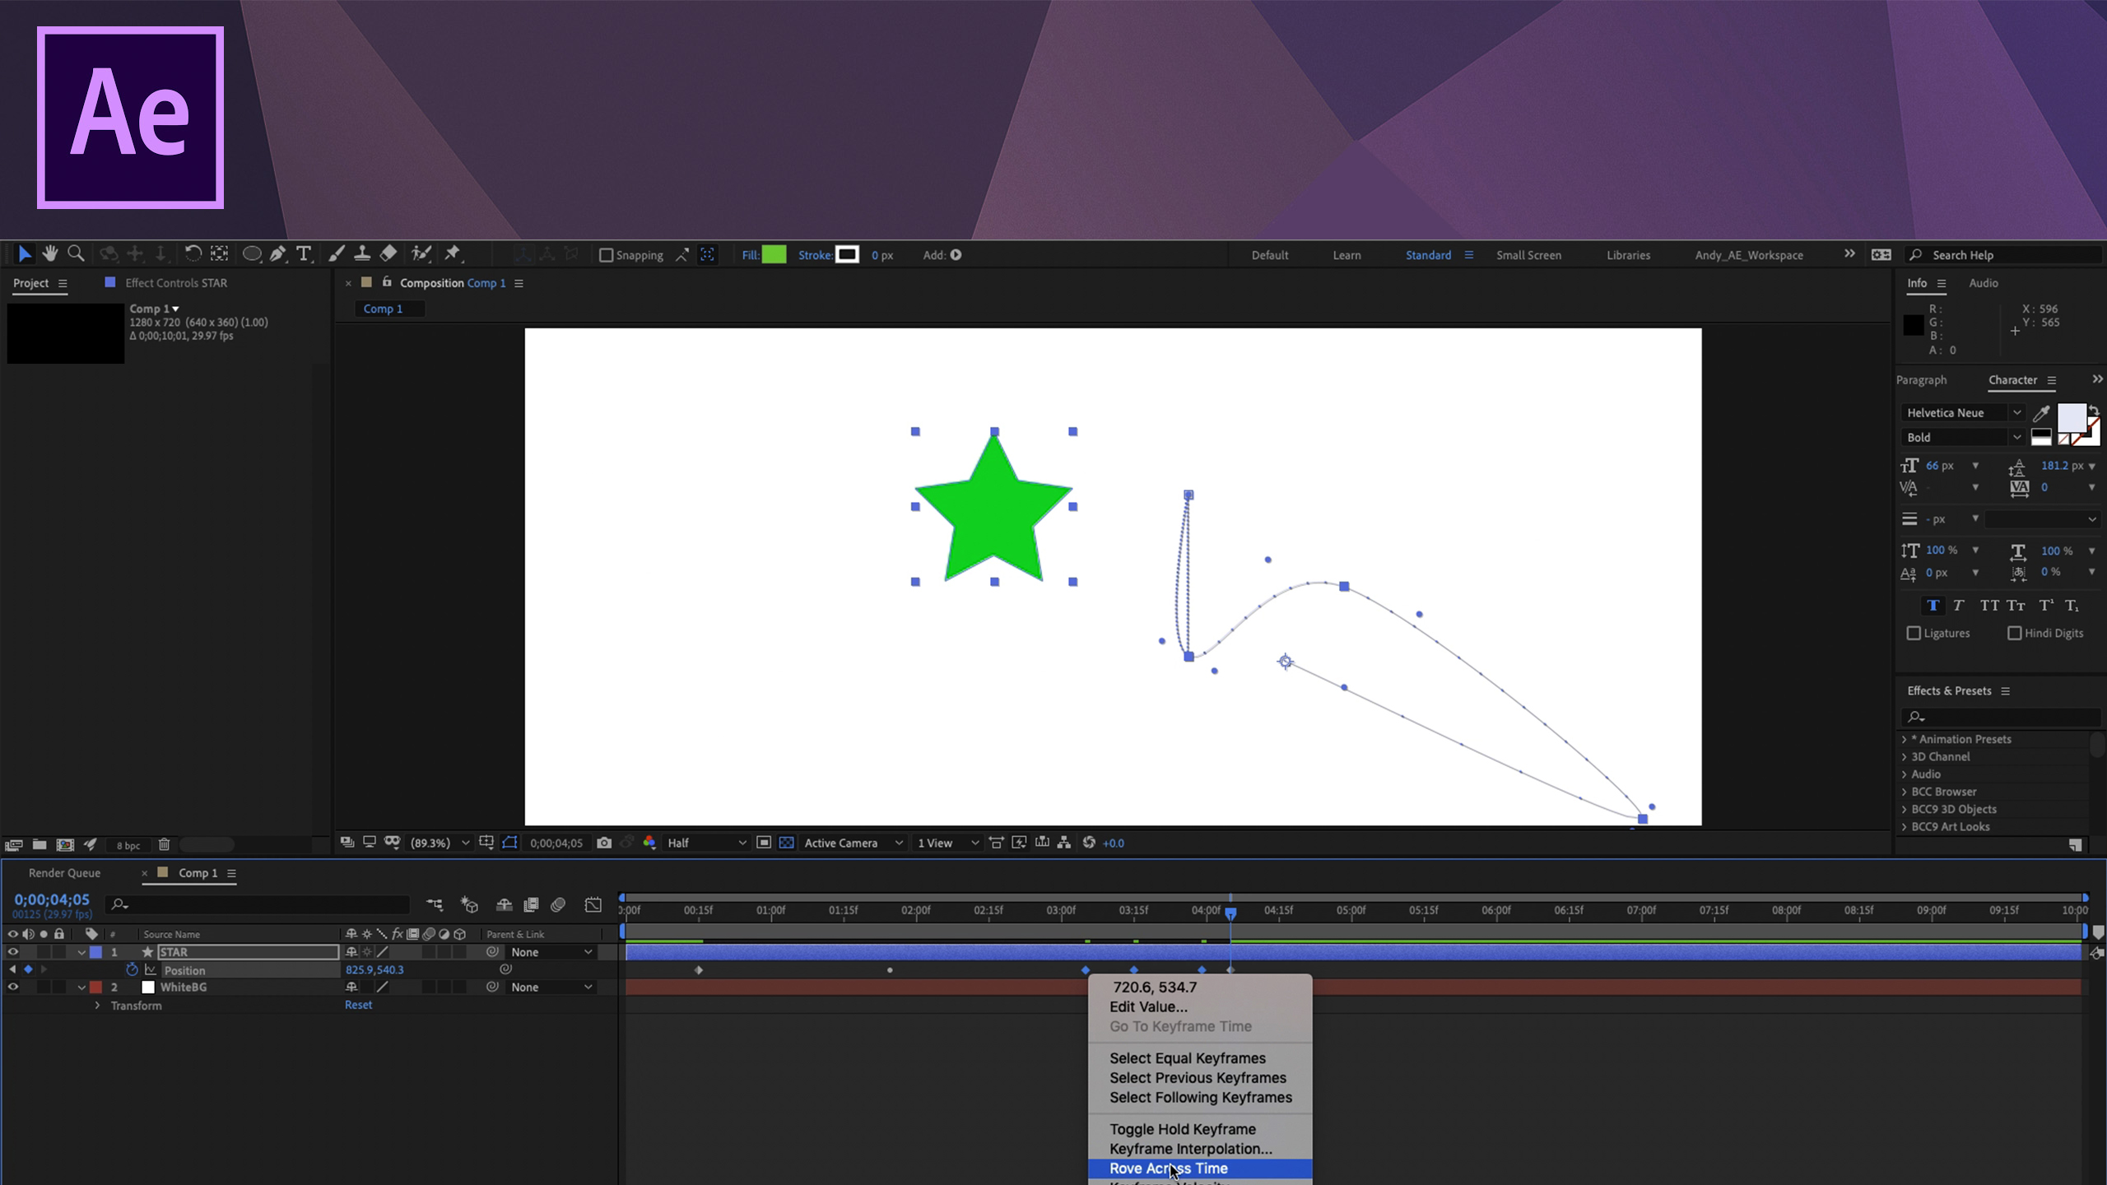Open the Bold font style dropdown
Screen dimensions: 2107x1185
tap(1963, 437)
